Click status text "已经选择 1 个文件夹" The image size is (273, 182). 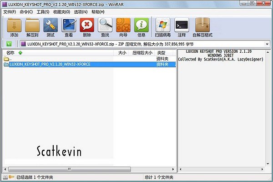[35, 177]
